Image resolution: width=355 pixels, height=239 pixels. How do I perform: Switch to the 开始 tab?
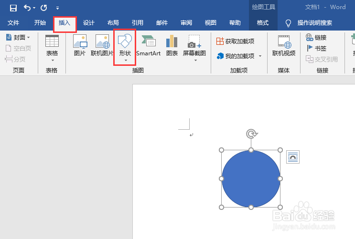click(40, 22)
